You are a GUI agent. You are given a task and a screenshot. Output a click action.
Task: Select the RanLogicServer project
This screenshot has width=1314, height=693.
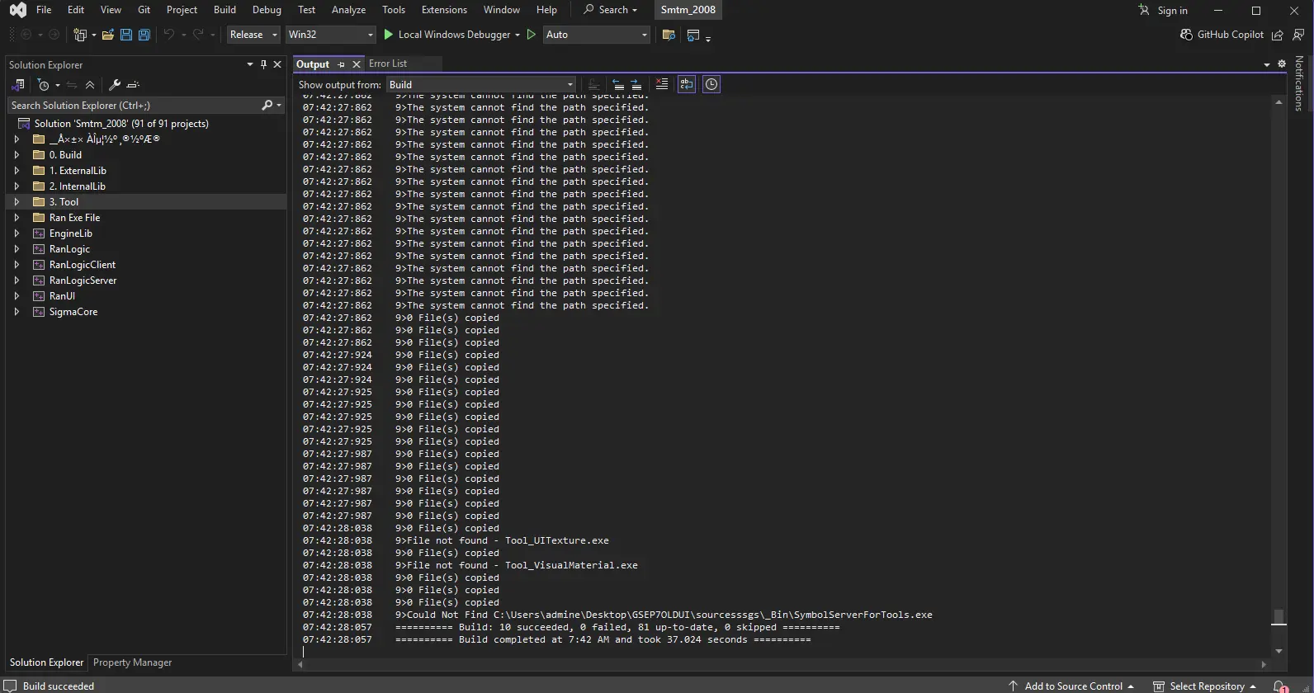point(83,280)
